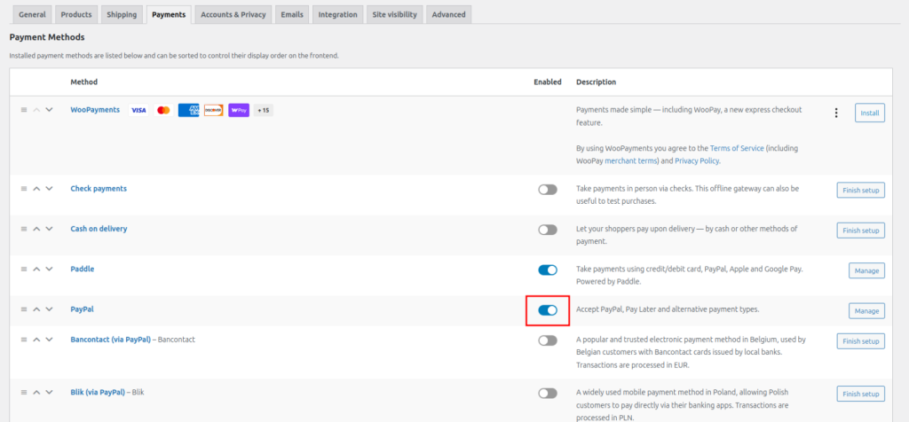The width and height of the screenshot is (909, 422).
Task: Grab the drag handle for Bancontact row
Action: pyautogui.click(x=24, y=340)
